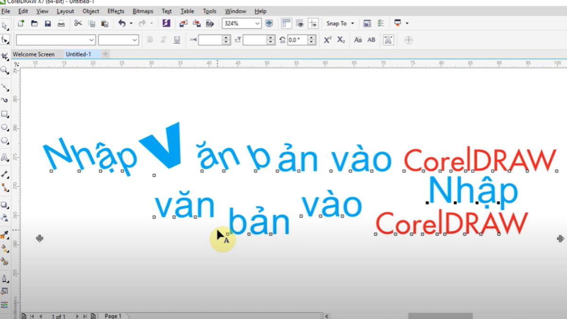567x319 pixels.
Task: Open the Tools menu
Action: [x=209, y=11]
